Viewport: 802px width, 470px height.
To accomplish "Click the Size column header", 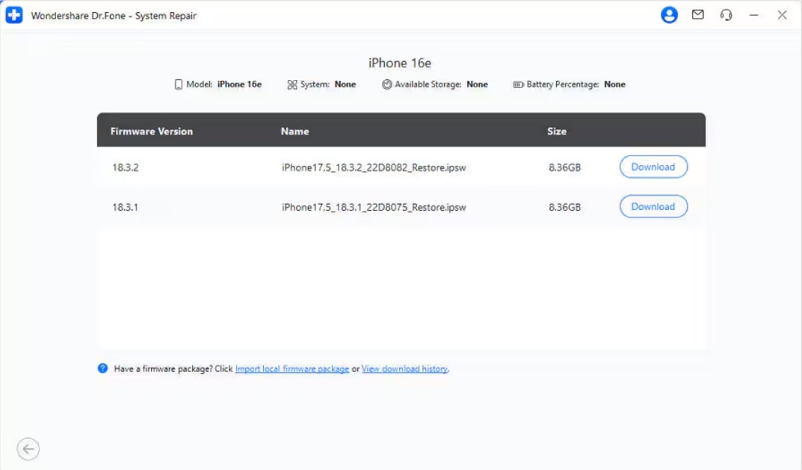I will point(556,132).
